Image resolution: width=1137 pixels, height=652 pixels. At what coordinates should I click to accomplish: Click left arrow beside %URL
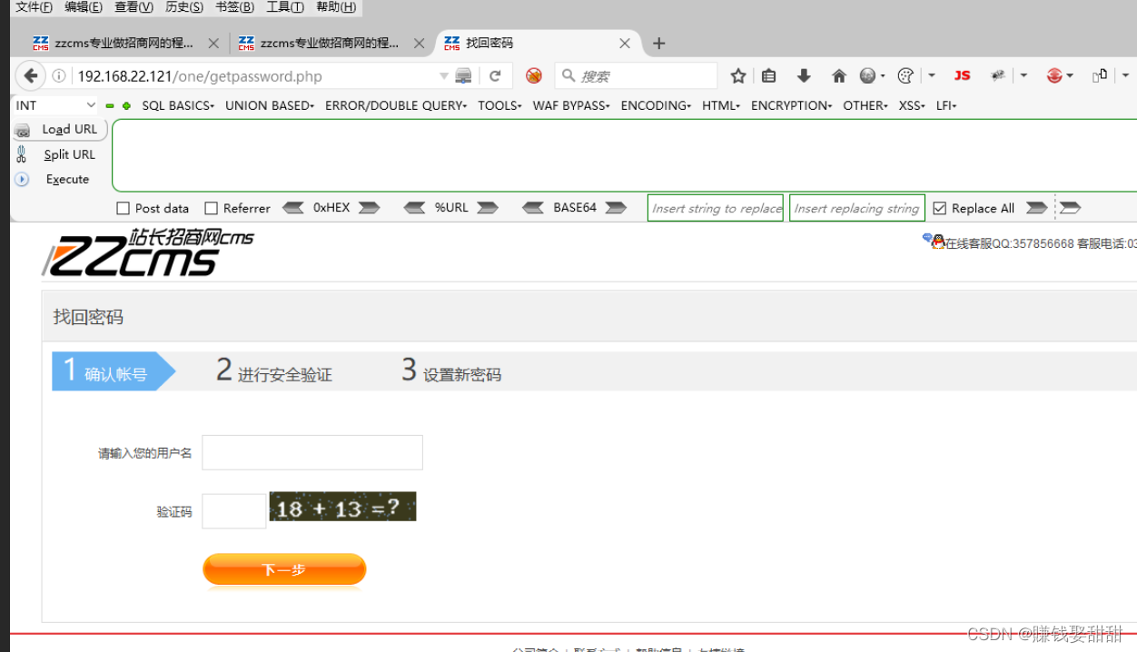(415, 208)
